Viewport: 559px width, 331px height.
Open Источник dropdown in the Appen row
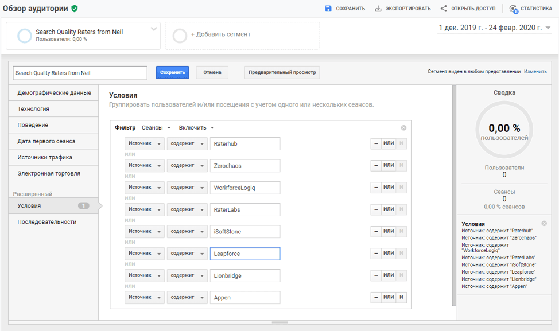145,298
